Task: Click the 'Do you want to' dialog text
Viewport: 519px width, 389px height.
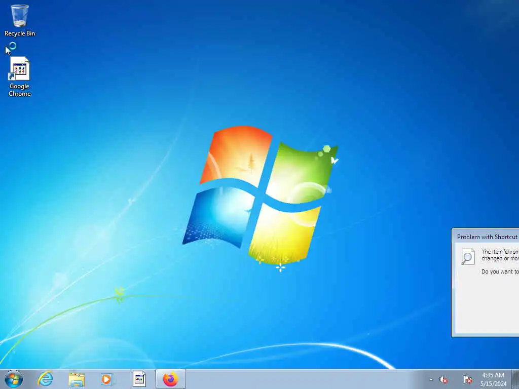Action: 500,271
